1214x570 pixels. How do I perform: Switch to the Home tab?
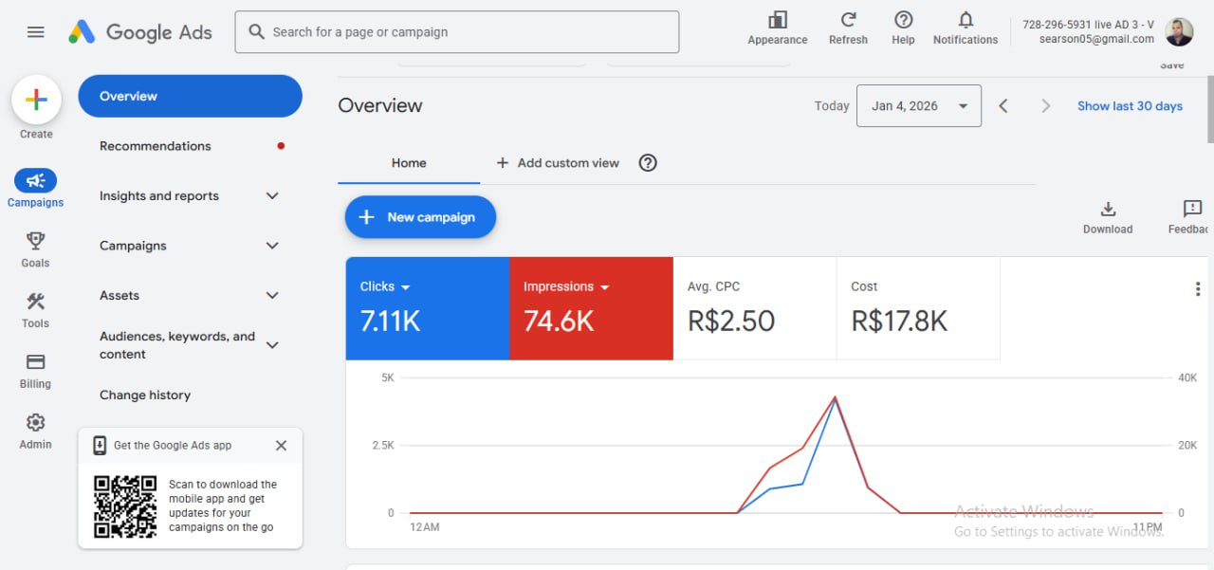tap(409, 163)
